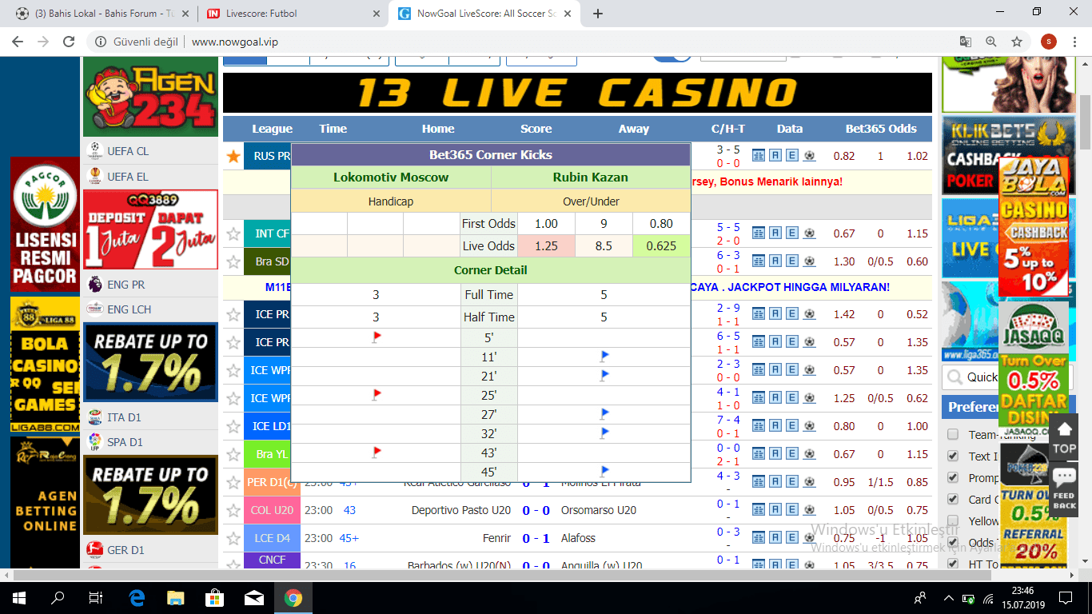Click Chrome's translate page icon
The height and width of the screenshot is (614, 1092).
click(x=966, y=42)
